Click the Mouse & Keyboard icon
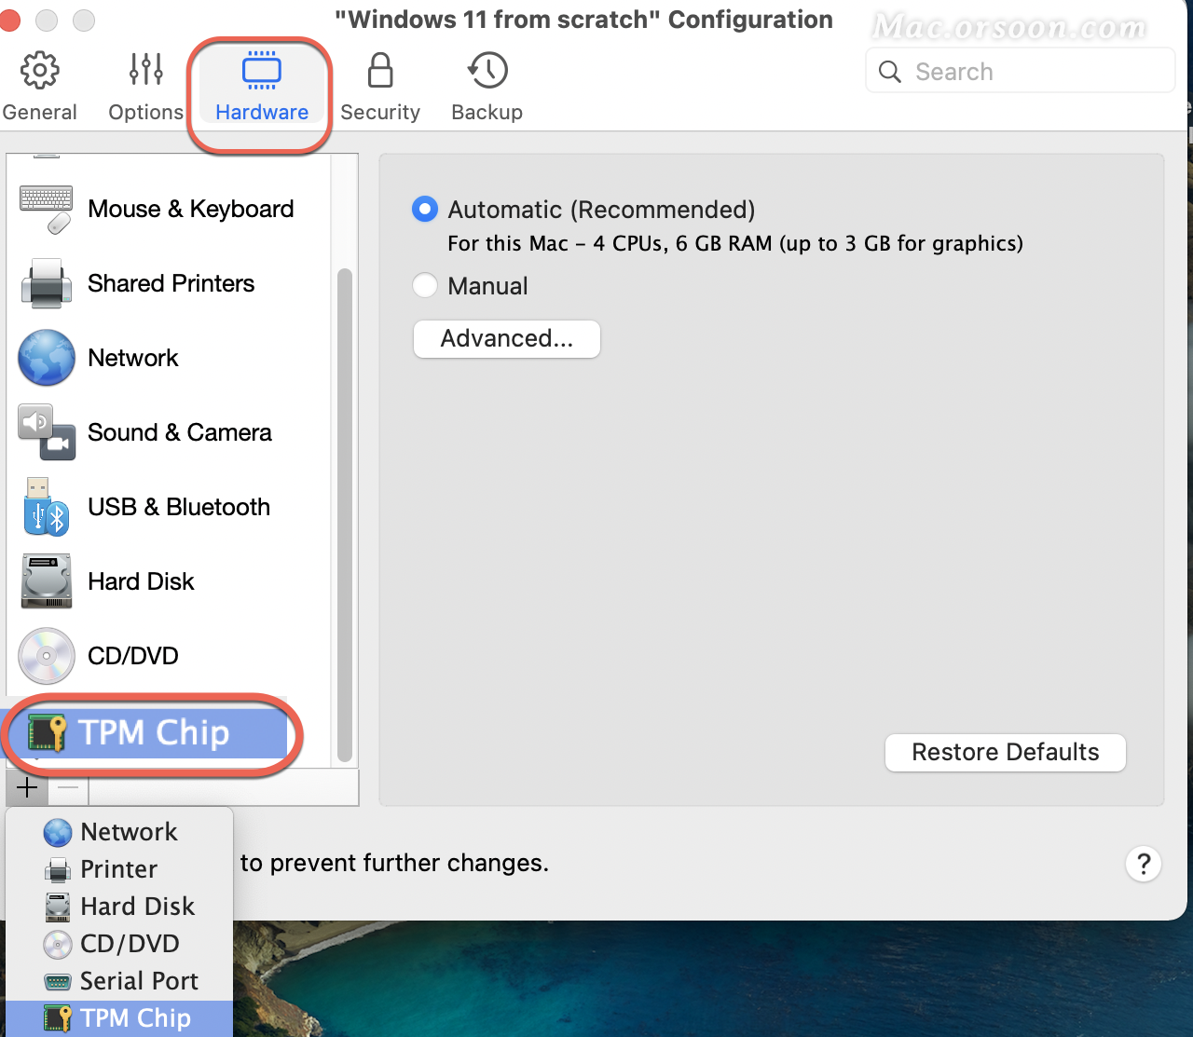 47,210
